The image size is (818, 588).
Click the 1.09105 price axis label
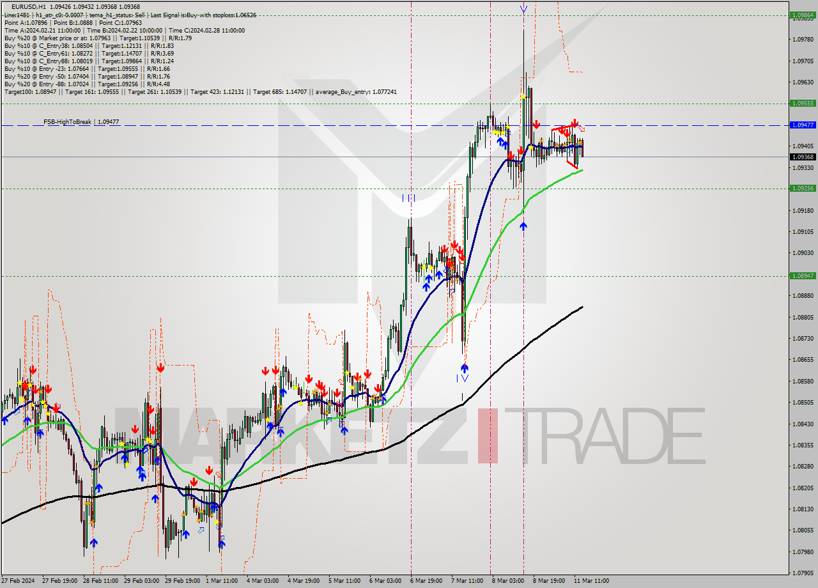point(802,231)
